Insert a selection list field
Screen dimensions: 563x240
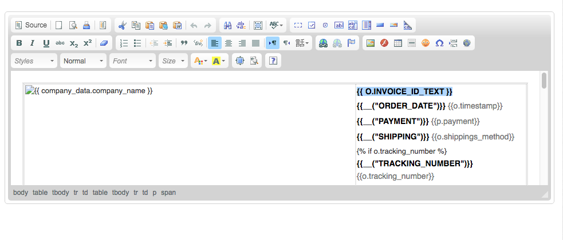coord(366,25)
